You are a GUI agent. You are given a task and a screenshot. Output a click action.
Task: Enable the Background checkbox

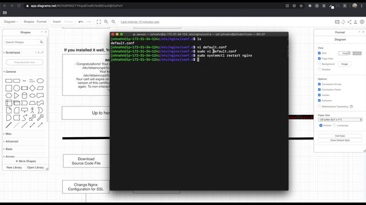[x=319, y=64]
